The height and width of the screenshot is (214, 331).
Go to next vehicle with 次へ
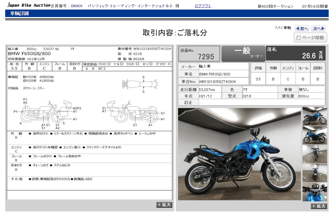[x=319, y=28]
